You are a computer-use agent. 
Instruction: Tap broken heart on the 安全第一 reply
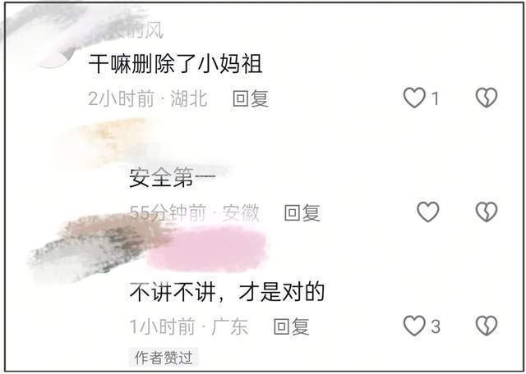click(487, 212)
